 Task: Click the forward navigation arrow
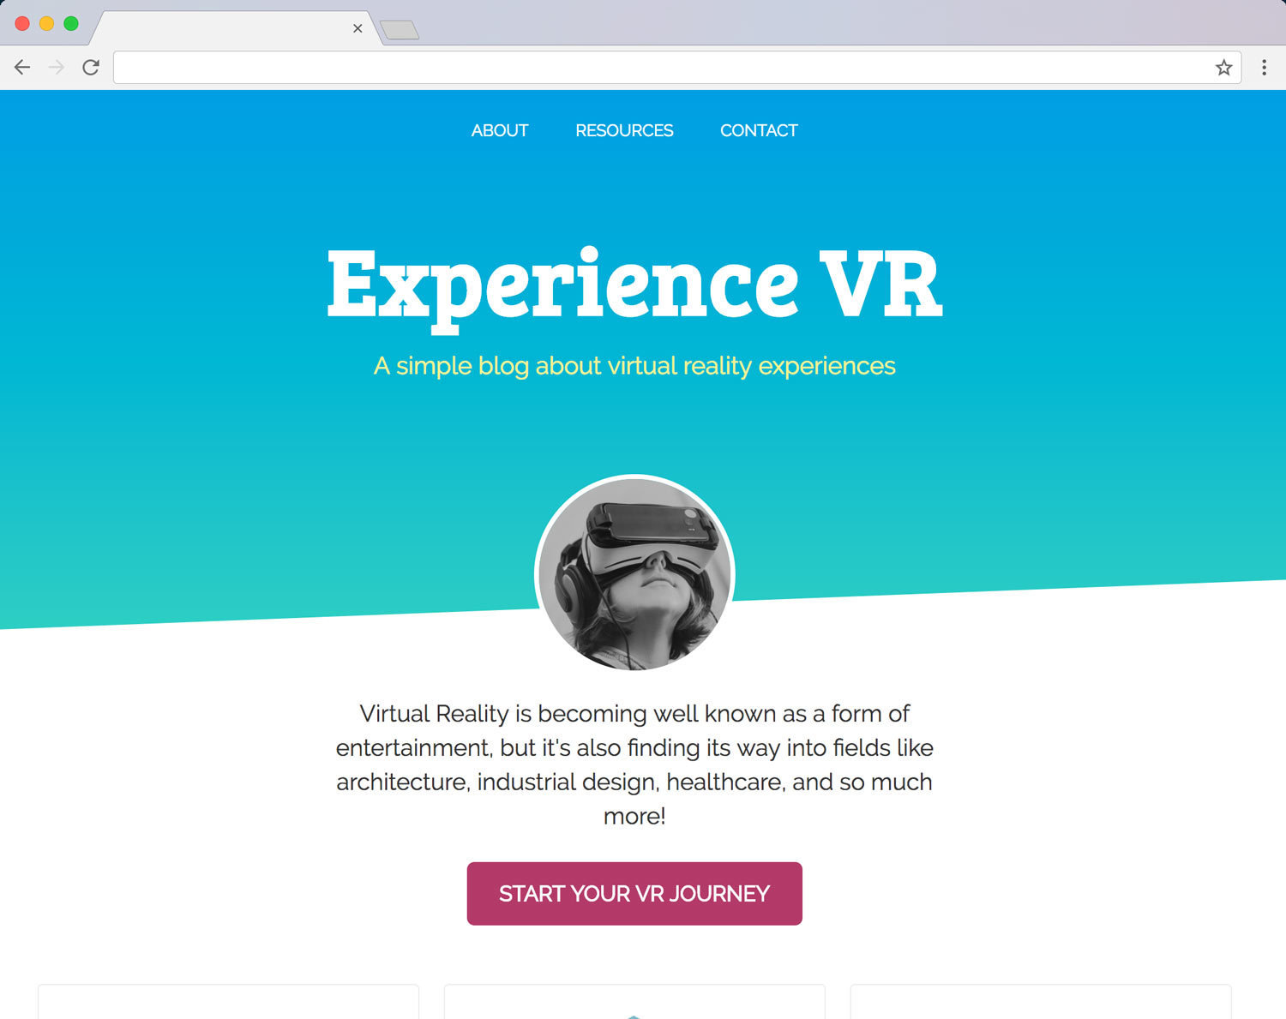[57, 67]
